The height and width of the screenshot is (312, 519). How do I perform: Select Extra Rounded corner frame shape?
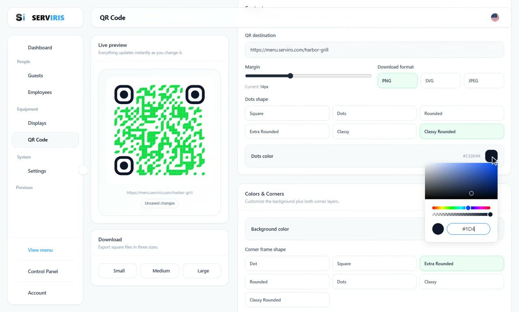[462, 263]
